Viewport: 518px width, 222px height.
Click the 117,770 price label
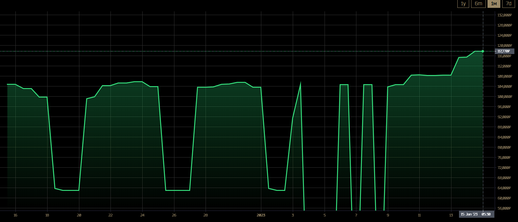tap(504, 51)
